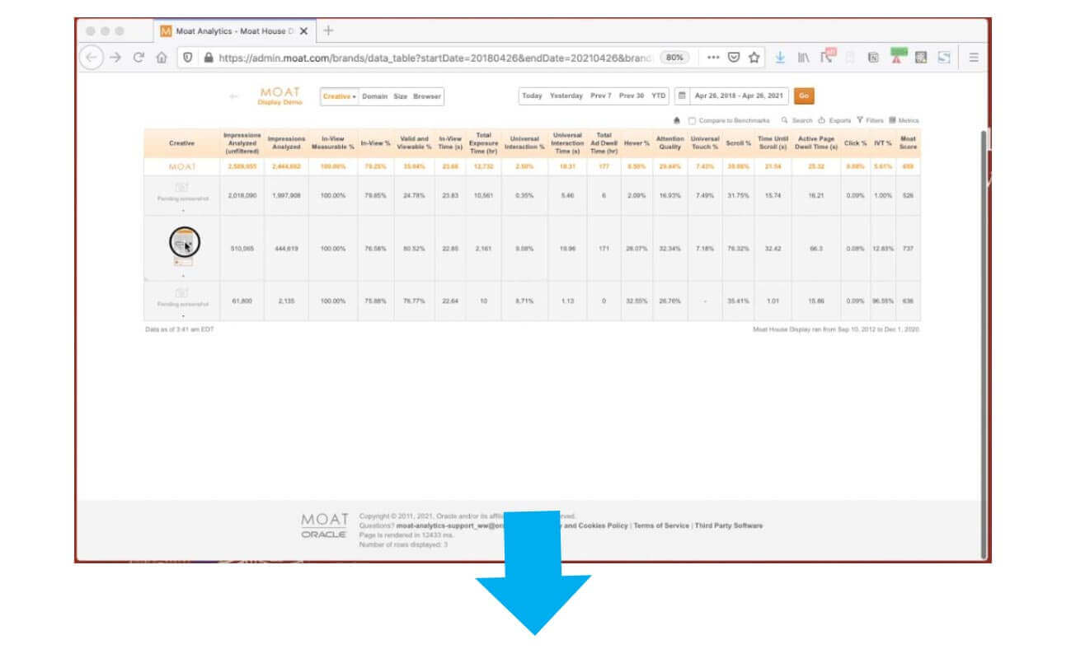
Task: Click Moat Score value 737
Action: click(x=908, y=248)
